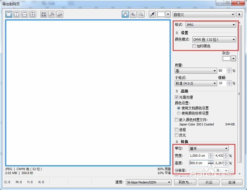Click the height percentage spinner arrows
Image resolution: width=247 pixels, height=190 pixels.
(x=226, y=163)
